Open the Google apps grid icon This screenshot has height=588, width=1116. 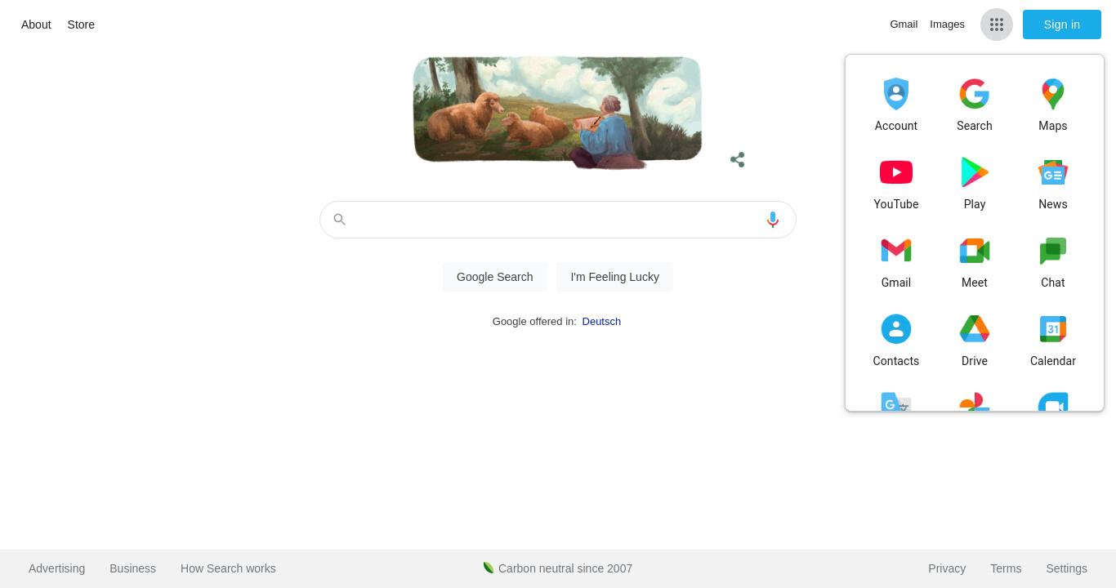tap(997, 24)
